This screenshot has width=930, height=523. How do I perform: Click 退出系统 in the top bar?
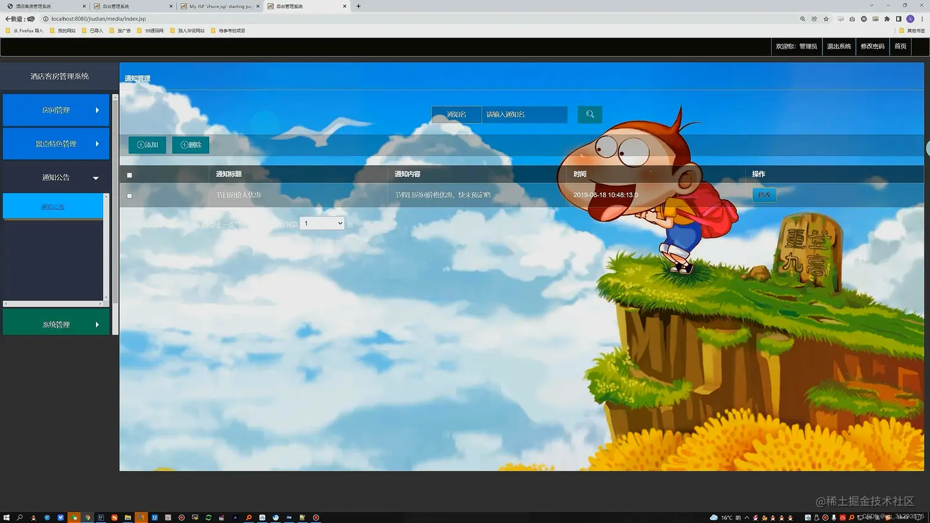tap(838, 46)
